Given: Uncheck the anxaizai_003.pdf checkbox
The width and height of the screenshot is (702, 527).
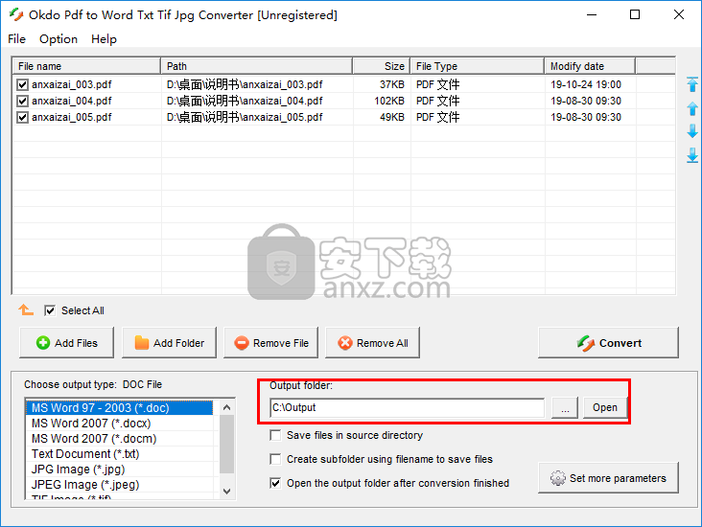Looking at the screenshot, I should [22, 84].
